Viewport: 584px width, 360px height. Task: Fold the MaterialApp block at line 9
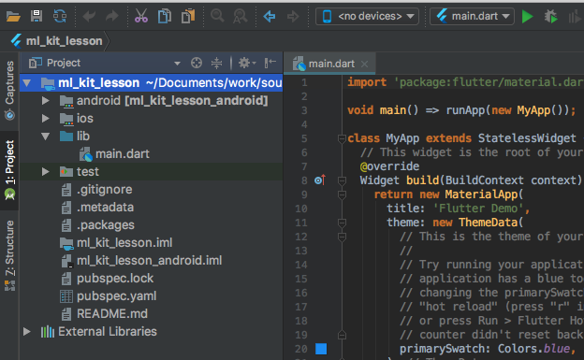[342, 194]
